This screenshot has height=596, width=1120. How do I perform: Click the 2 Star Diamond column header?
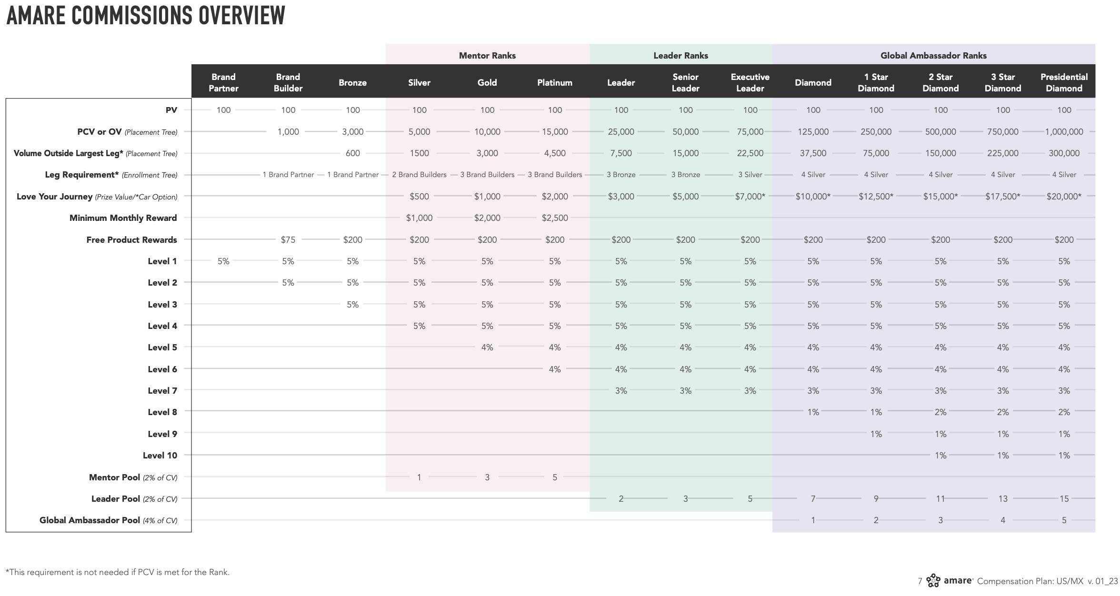point(940,82)
